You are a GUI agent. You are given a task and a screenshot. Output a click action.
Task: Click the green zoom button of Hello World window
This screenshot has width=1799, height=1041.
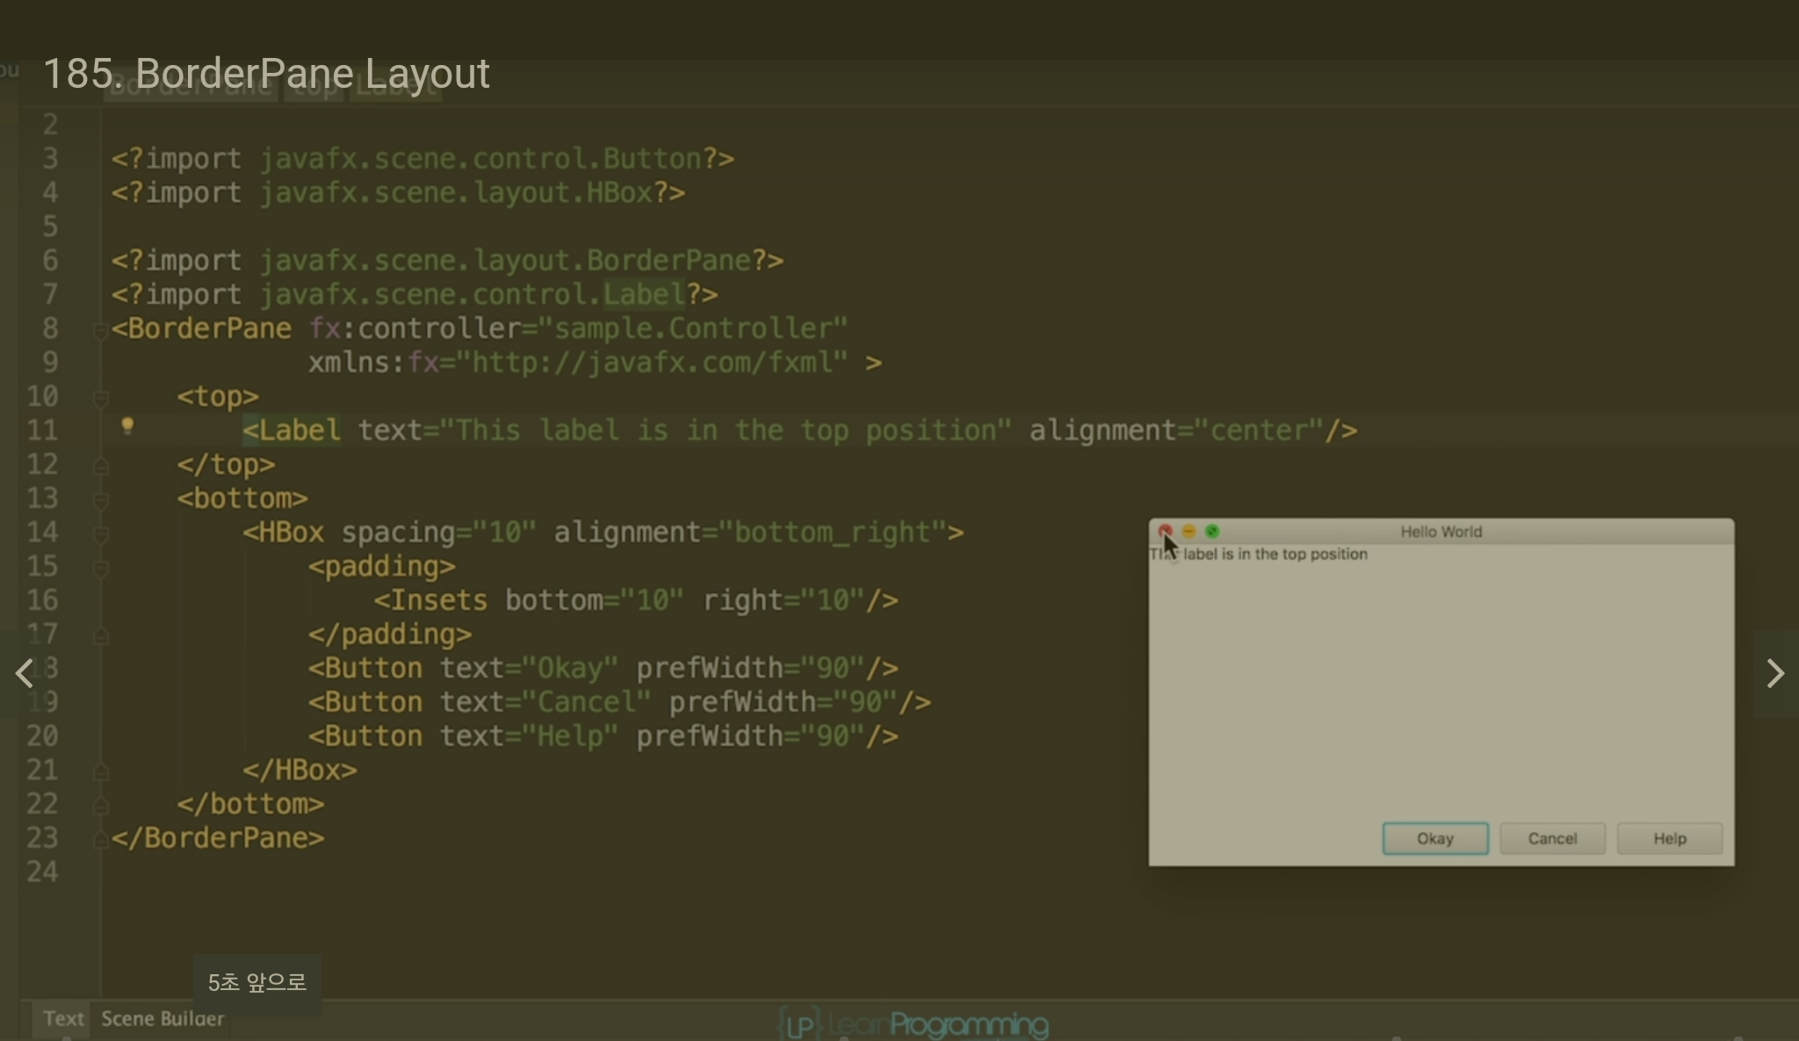(1212, 531)
